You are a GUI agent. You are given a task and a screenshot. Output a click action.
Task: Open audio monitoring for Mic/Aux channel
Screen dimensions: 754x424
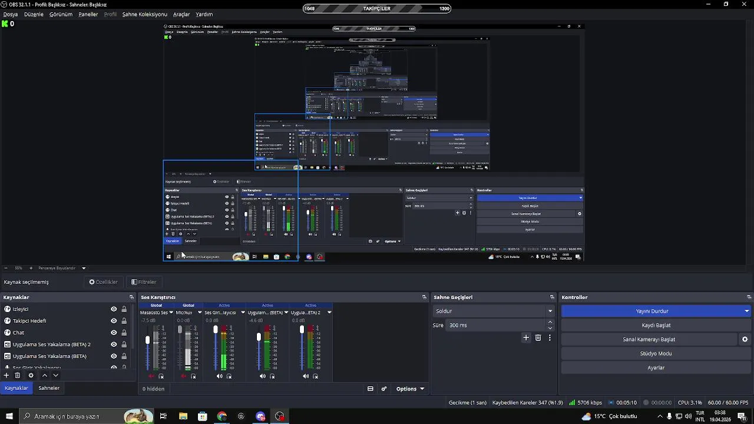coord(193,376)
